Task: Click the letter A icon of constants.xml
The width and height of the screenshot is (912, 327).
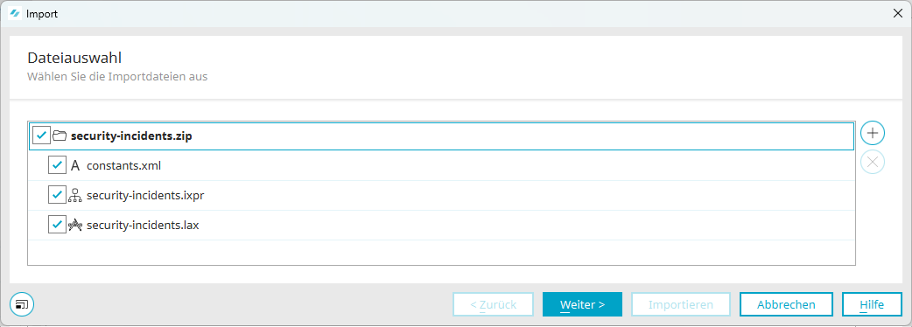Action: pos(75,165)
